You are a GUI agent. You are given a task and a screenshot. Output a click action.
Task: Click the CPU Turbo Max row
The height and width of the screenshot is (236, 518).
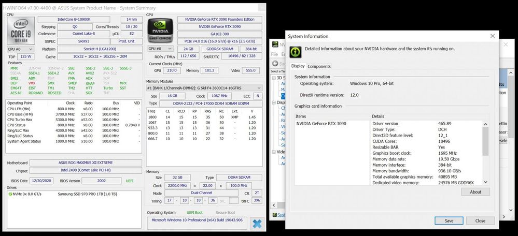(x=74, y=120)
